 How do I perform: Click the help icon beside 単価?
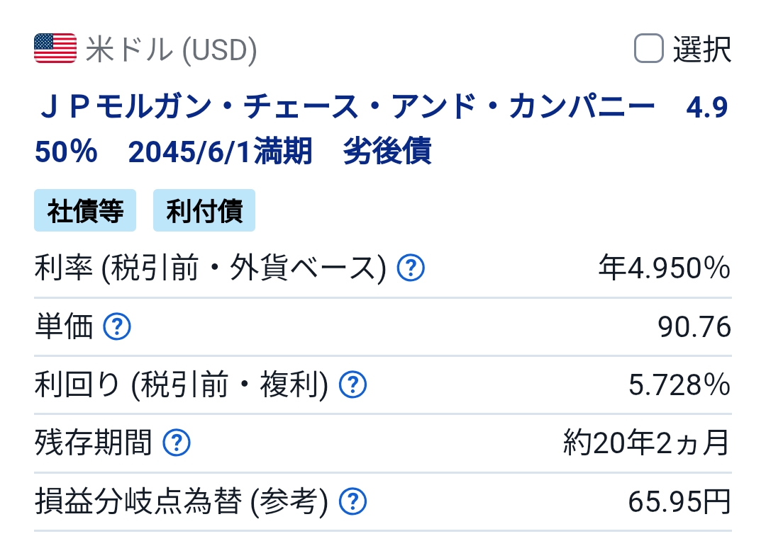pos(117,327)
